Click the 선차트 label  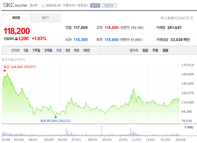point(15,51)
